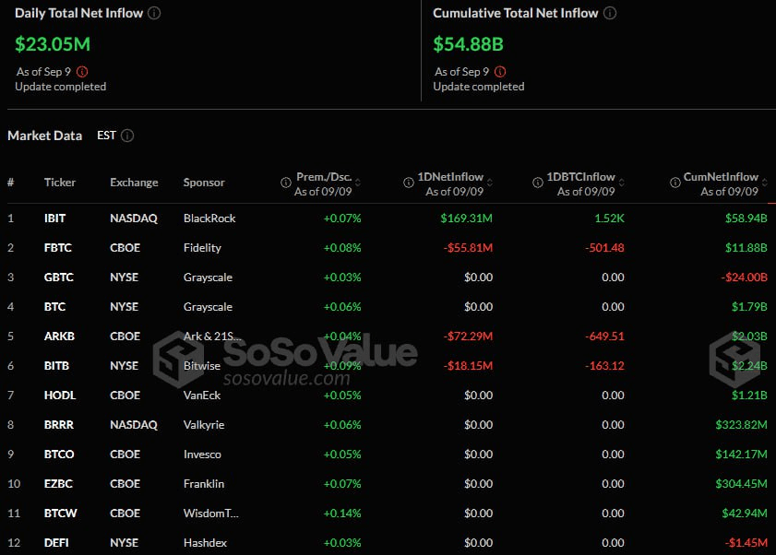776x555 pixels.
Task: Click IBIT's $58.94B cumulative inflow
Action: pos(746,218)
